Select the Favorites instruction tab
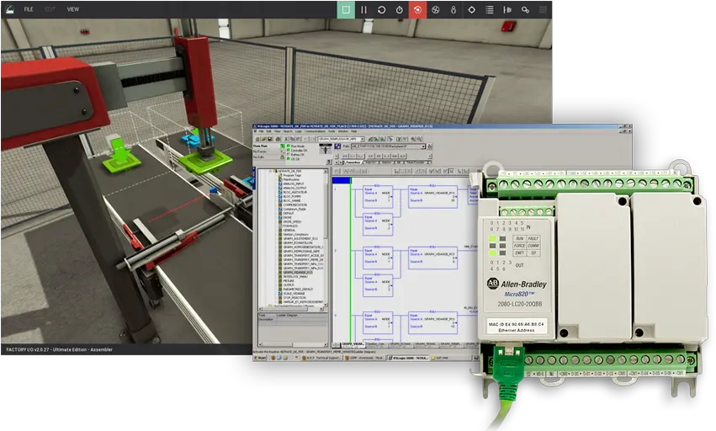 [x=353, y=162]
